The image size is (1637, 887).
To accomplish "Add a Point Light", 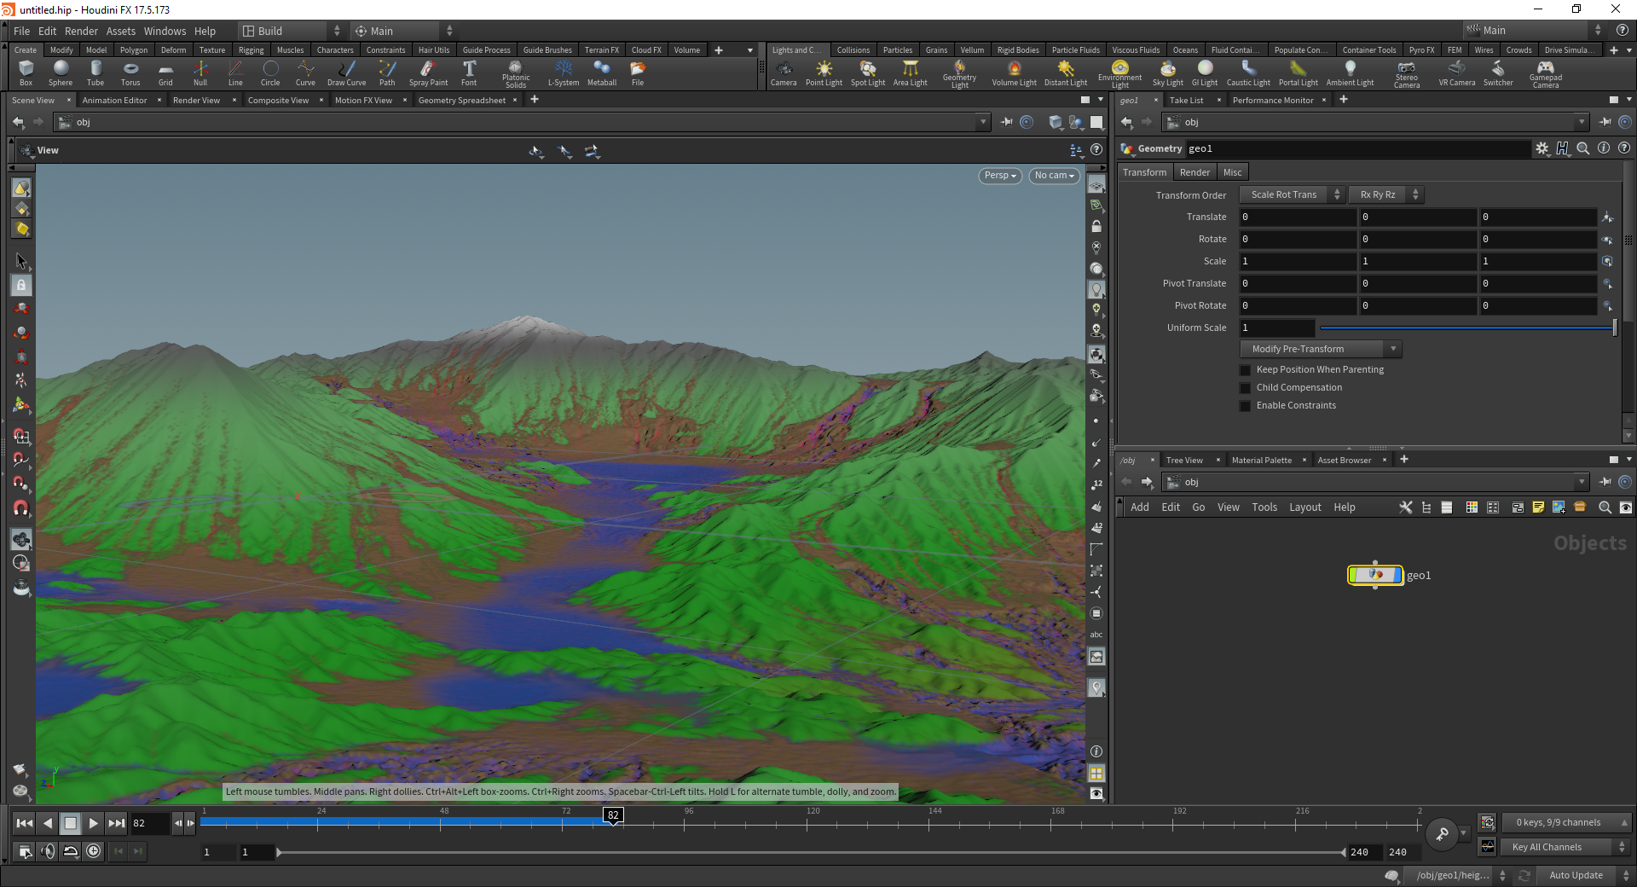I will (824, 73).
